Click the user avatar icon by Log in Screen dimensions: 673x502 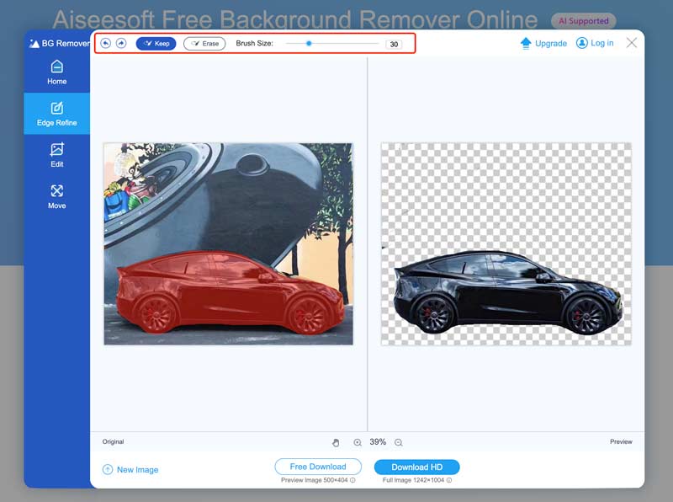click(x=581, y=43)
